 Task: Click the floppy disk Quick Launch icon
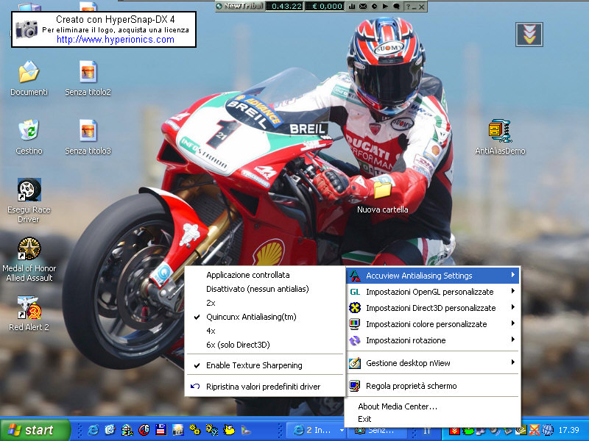(x=161, y=430)
